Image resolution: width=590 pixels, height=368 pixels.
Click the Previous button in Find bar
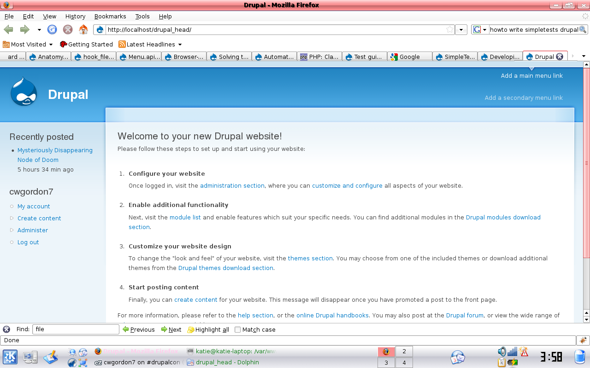139,329
